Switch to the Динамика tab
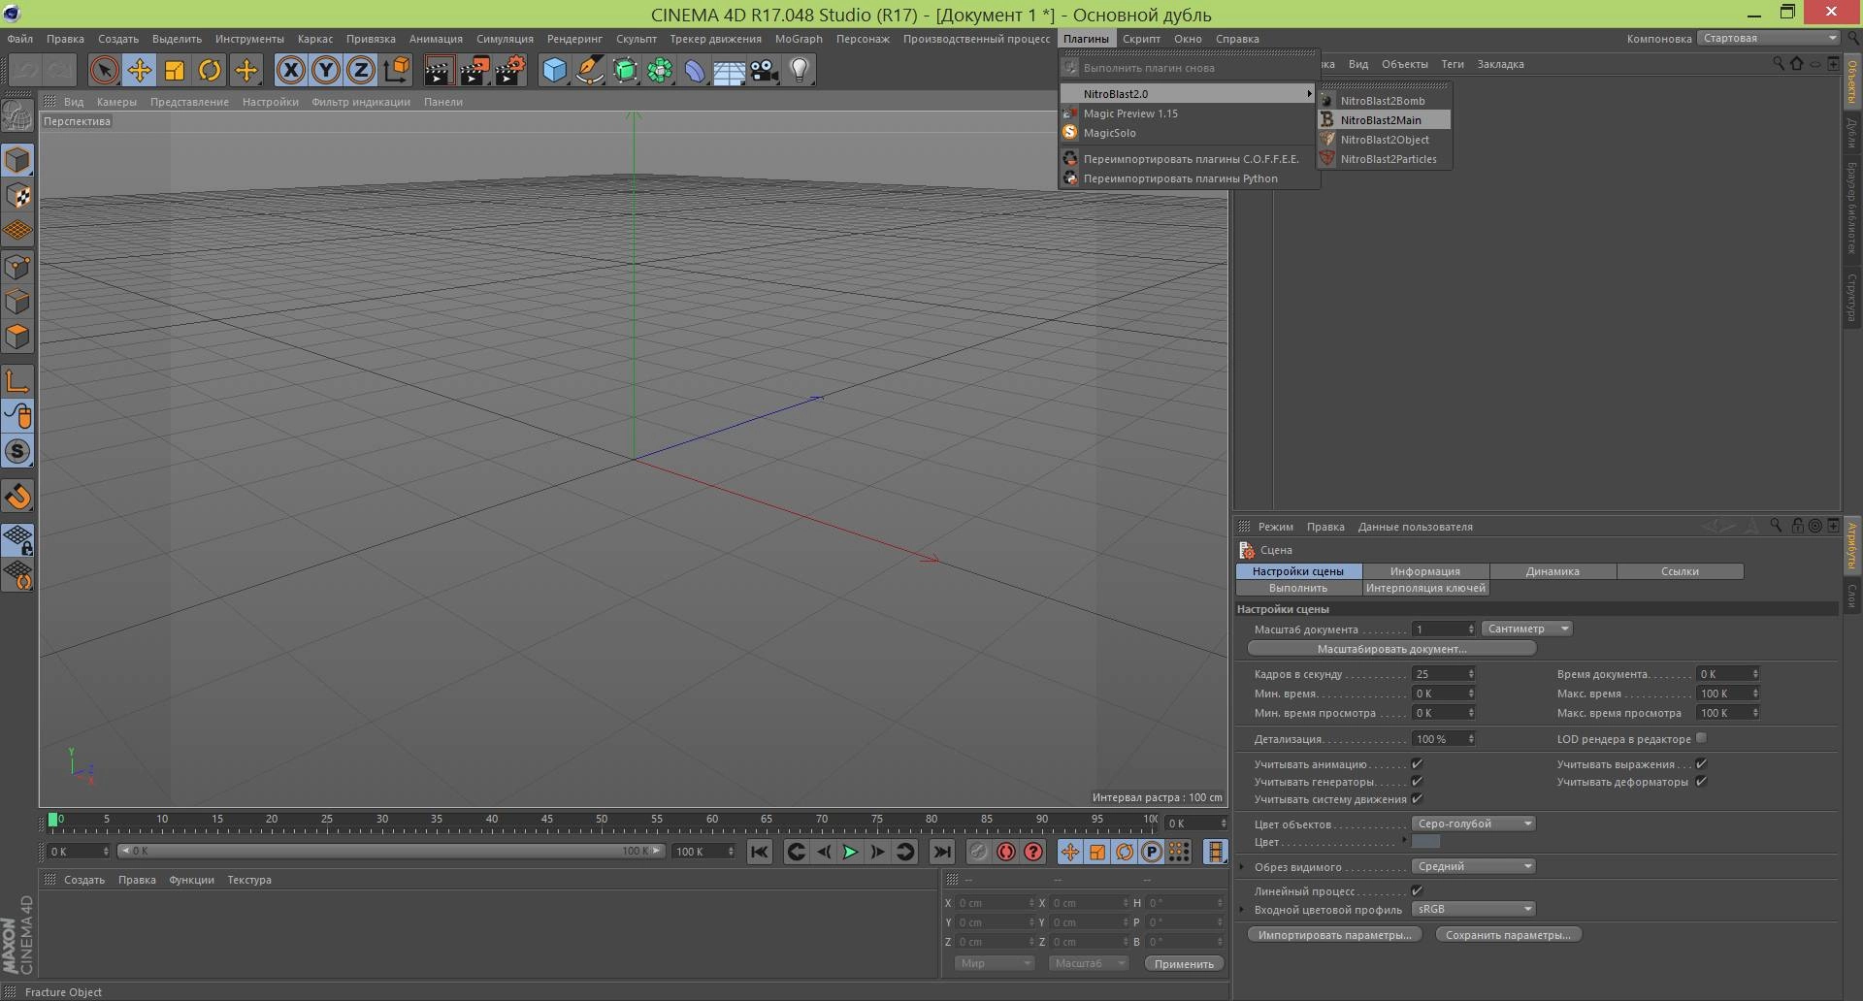Viewport: 1863px width, 1001px height. click(1552, 571)
